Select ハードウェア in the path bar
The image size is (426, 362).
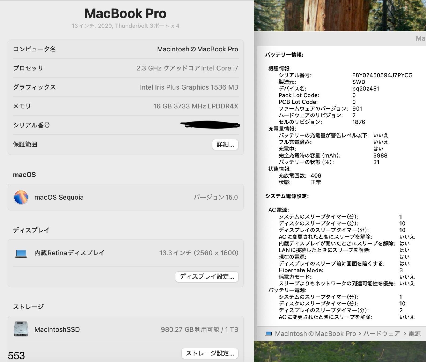382,334
